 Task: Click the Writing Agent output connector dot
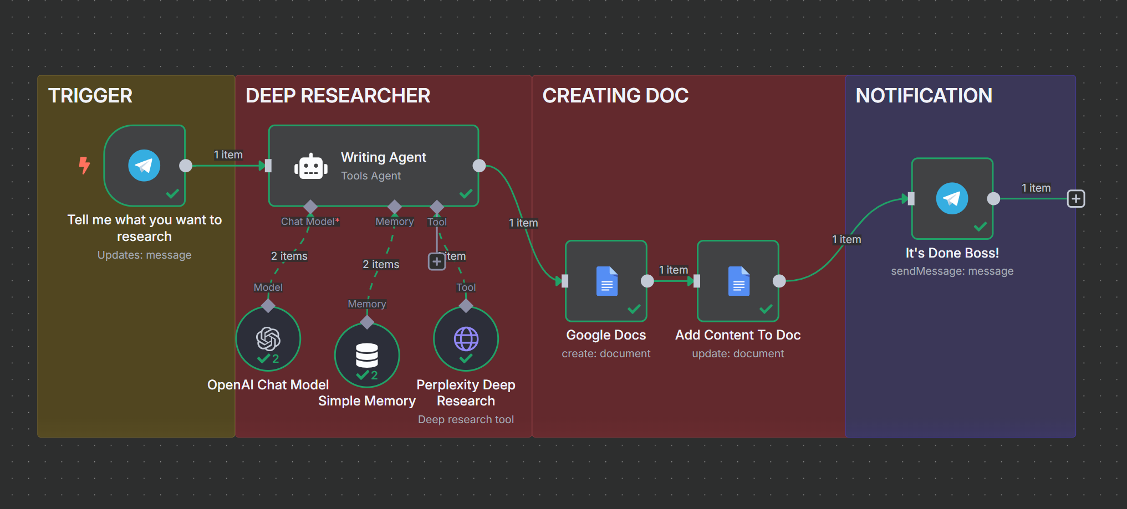(x=479, y=166)
